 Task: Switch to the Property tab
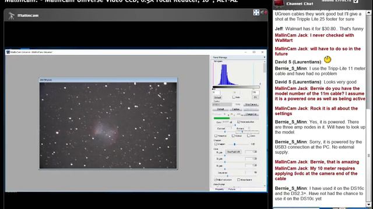(x=219, y=189)
